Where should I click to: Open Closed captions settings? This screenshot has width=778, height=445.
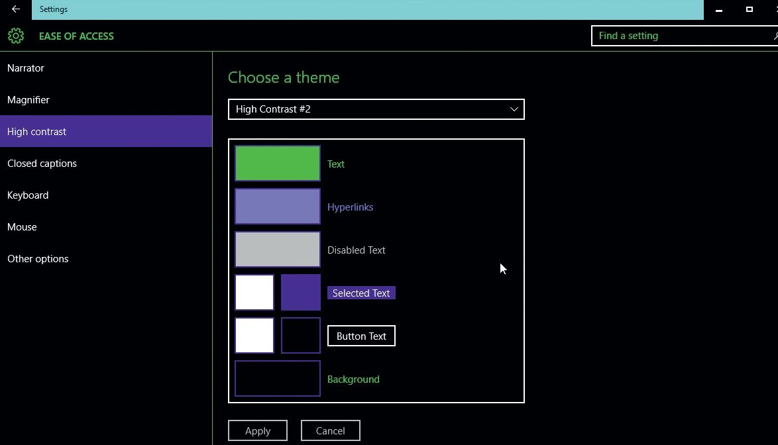tap(42, 163)
